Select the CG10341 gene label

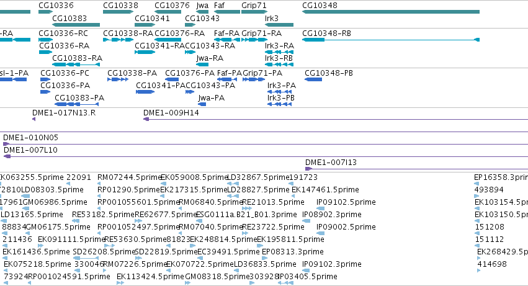point(152,18)
